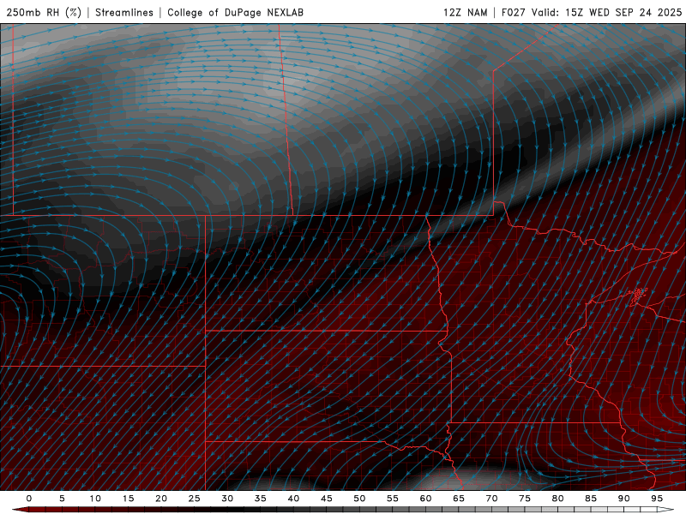This screenshot has height=514, width=686.
Task: Click the colorbar label '85'
Action: pos(591,499)
